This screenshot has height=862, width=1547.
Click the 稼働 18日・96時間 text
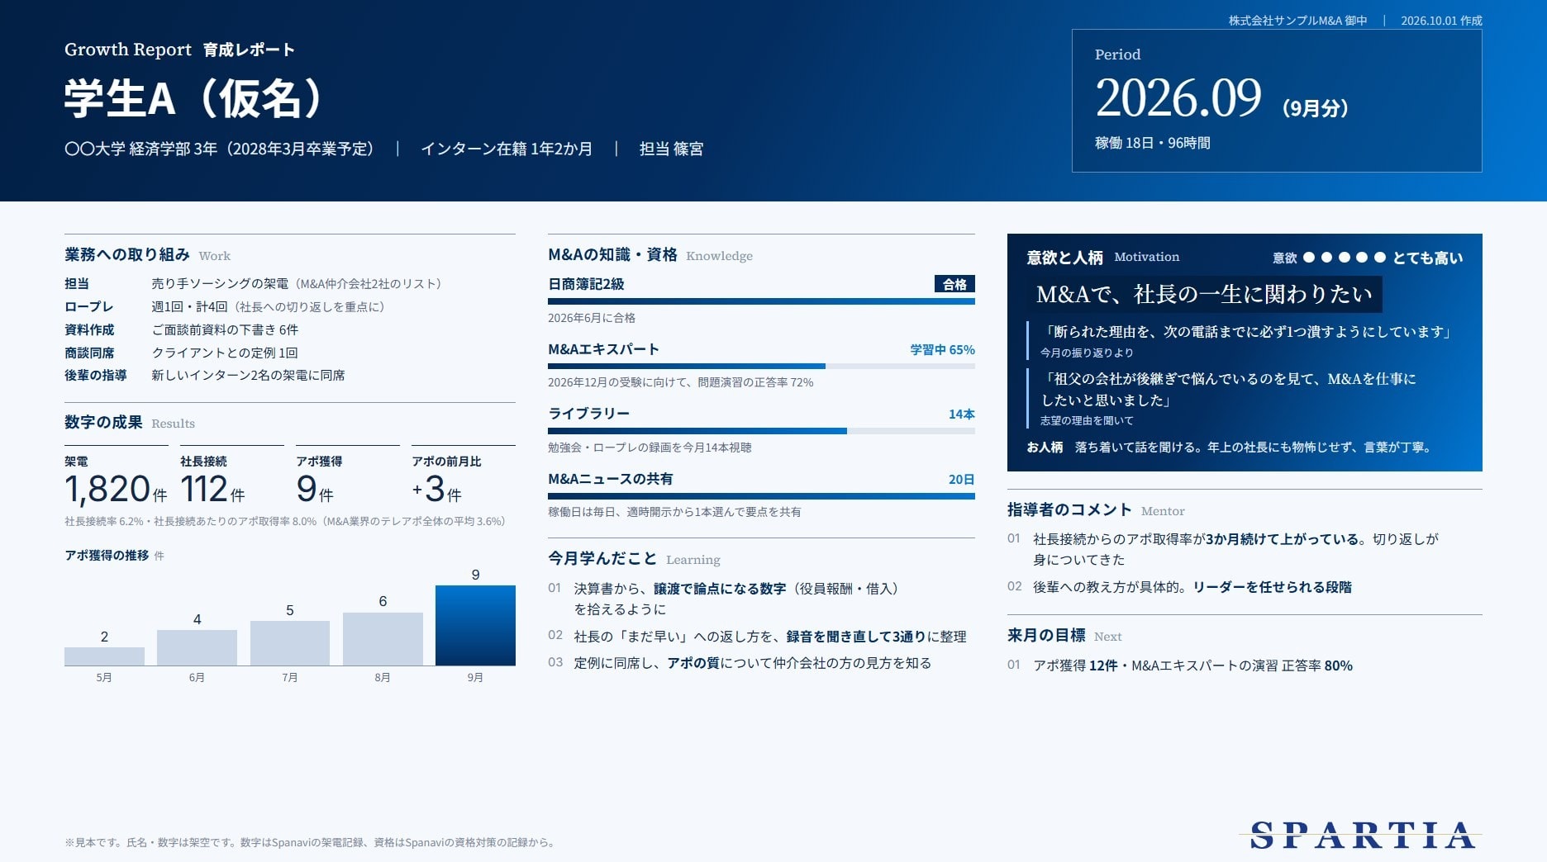(x=1152, y=143)
